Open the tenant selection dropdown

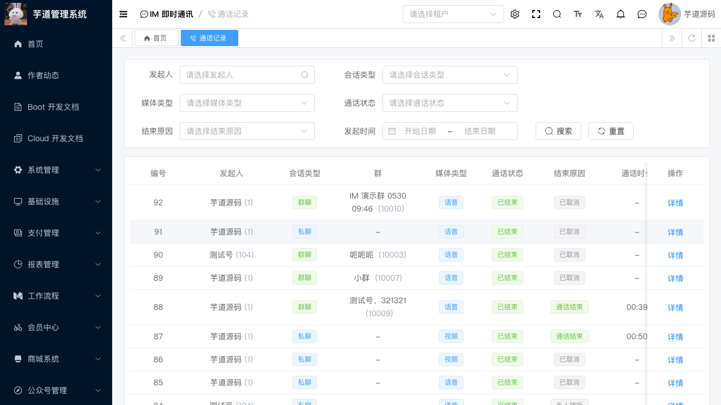[453, 14]
